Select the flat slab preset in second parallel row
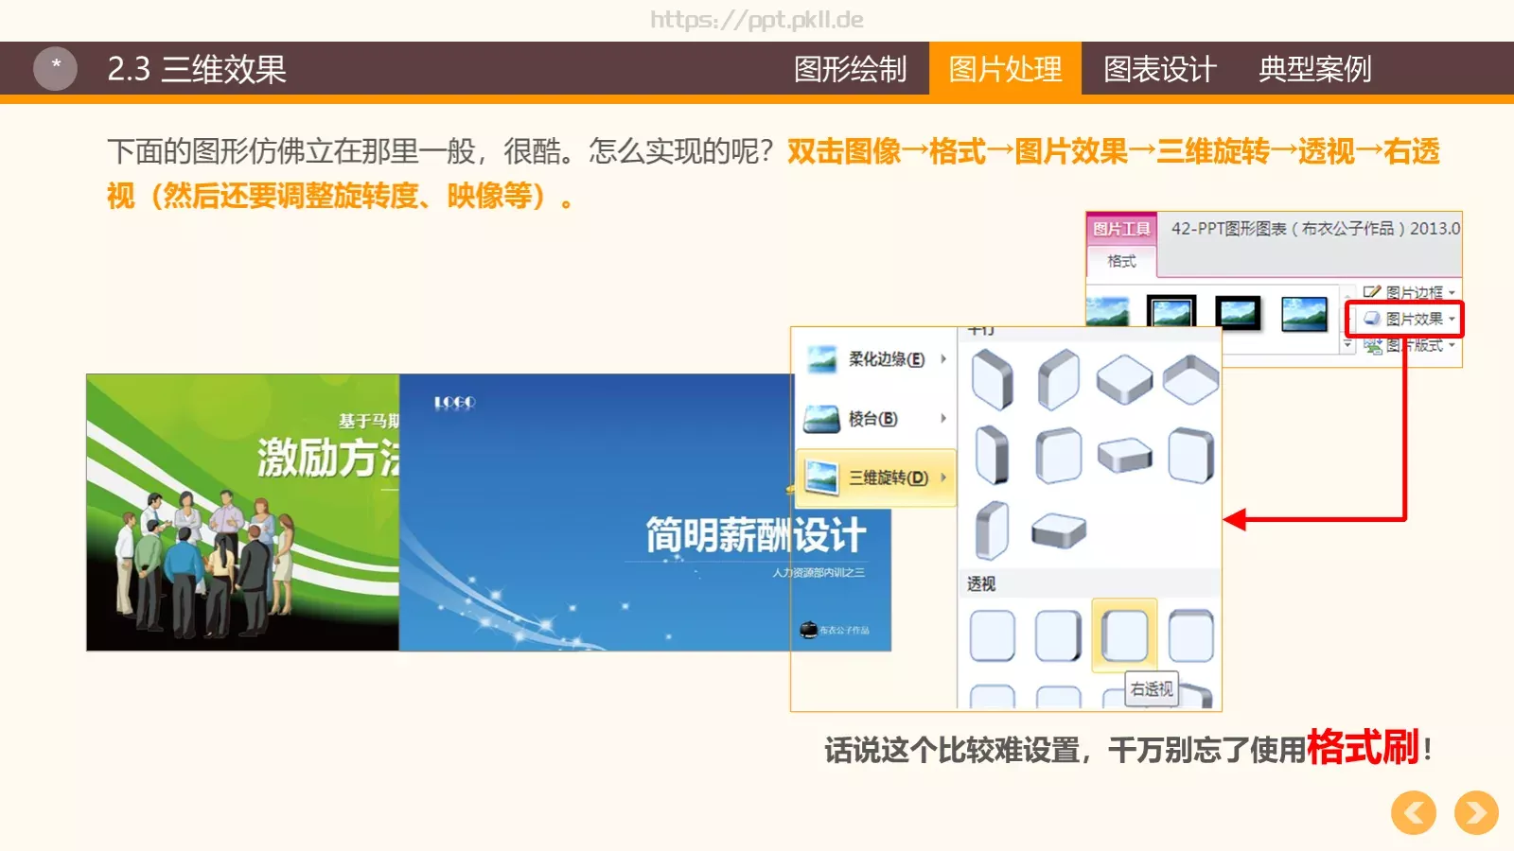1514x851 pixels. 1124,455
